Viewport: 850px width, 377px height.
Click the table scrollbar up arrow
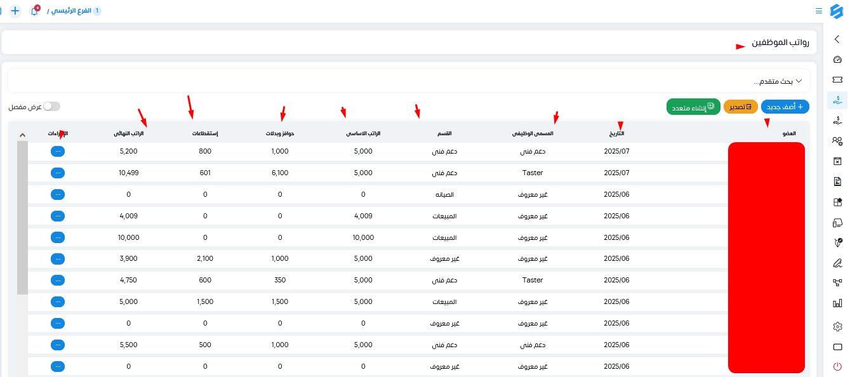[22, 135]
